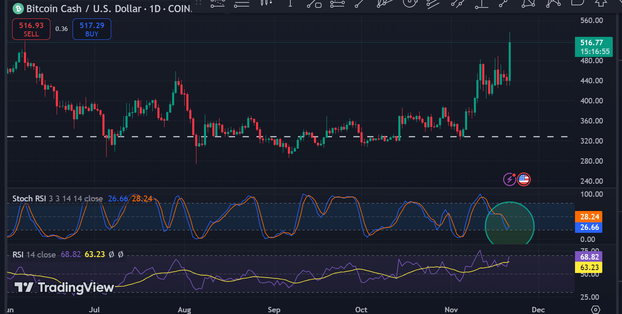The image size is (622, 314).
Task: Click the 560.00 price scale label
Action: 592,21
